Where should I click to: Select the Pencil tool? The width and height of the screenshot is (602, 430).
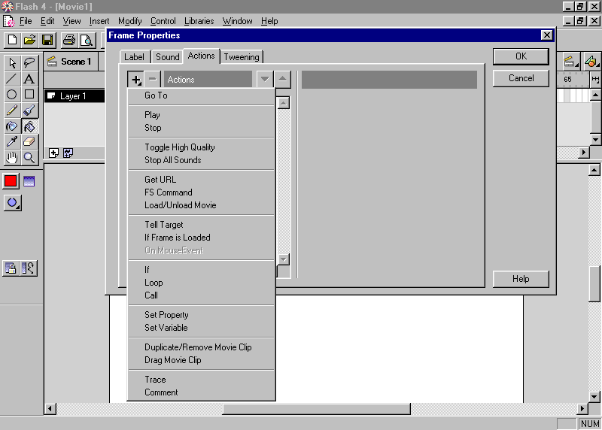coord(12,111)
